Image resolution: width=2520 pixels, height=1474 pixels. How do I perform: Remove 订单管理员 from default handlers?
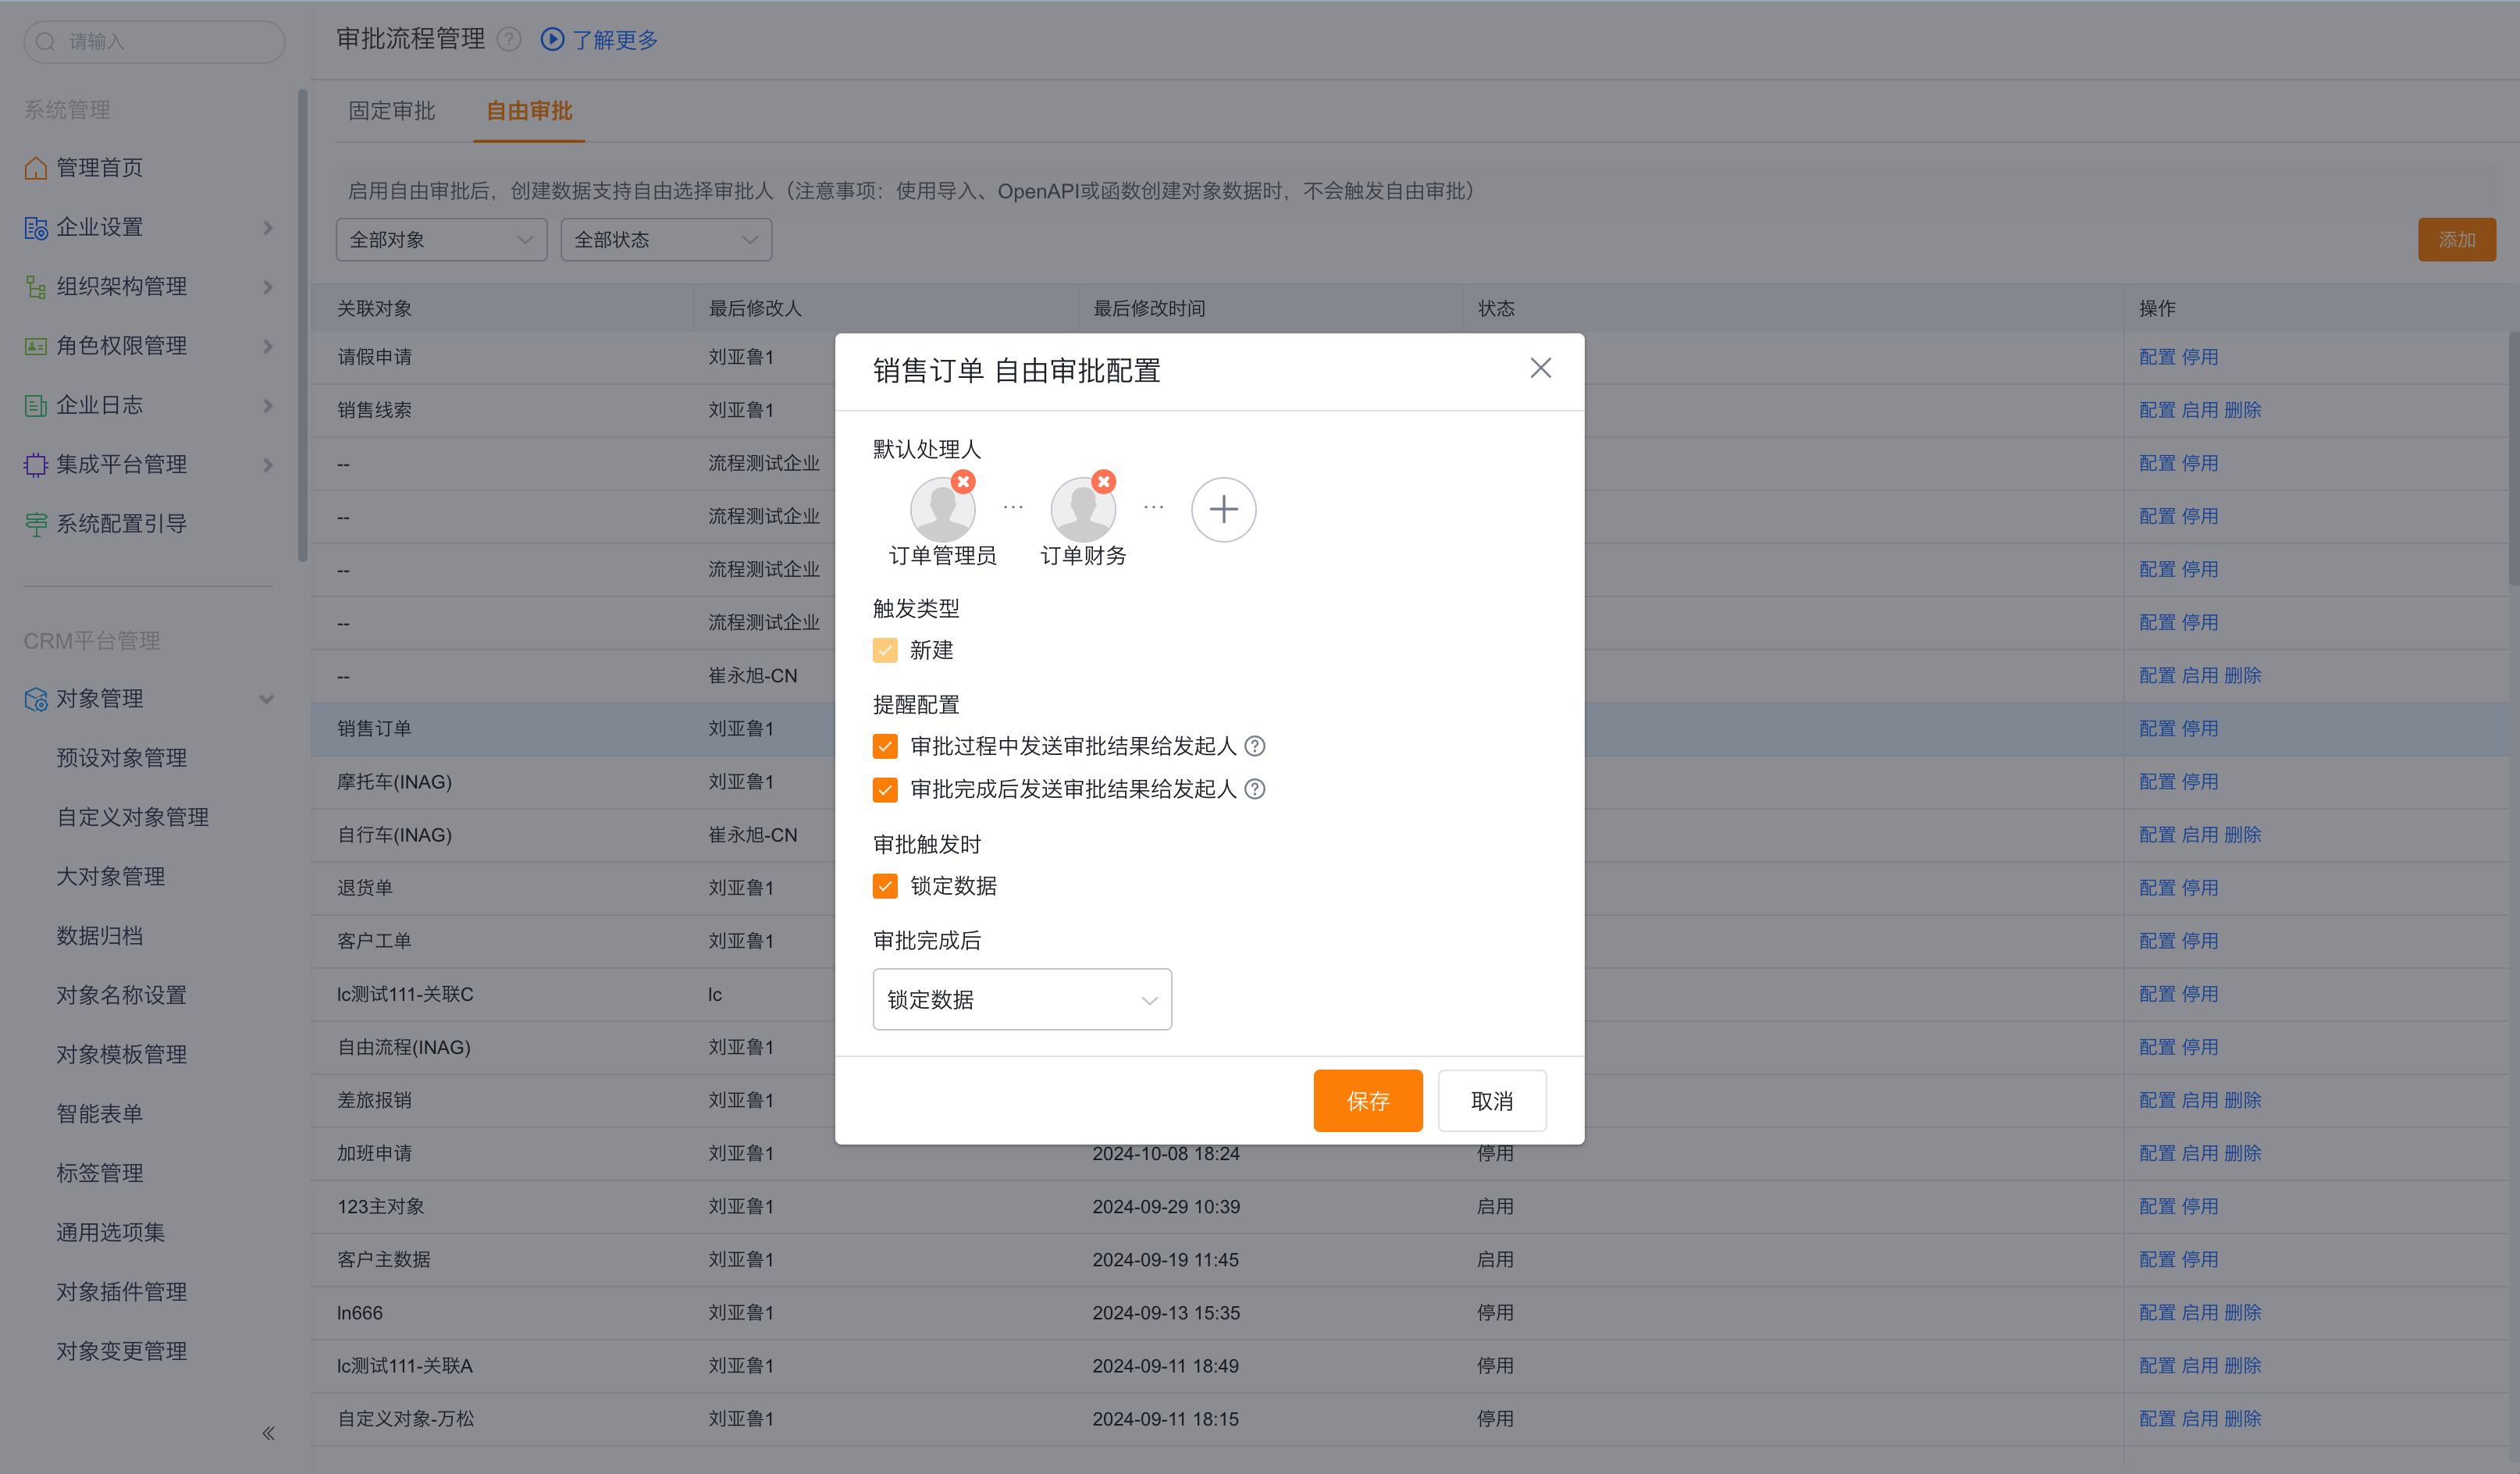coord(963,482)
